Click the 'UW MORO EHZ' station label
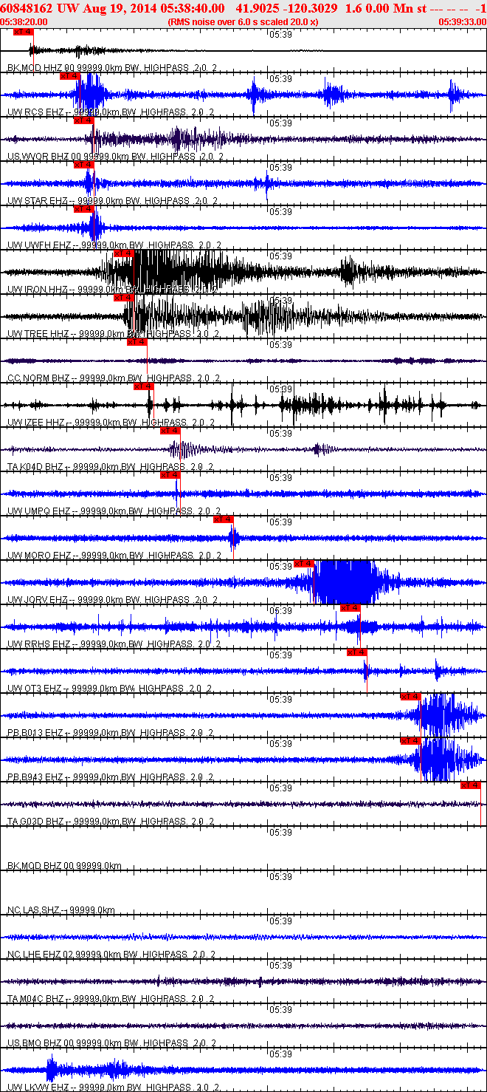487x1092 pixels. click(38, 556)
